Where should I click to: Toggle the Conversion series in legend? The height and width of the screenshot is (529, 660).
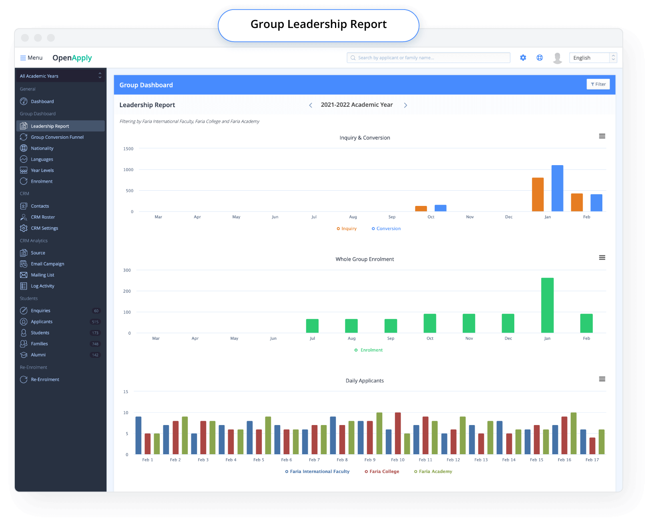coord(386,229)
